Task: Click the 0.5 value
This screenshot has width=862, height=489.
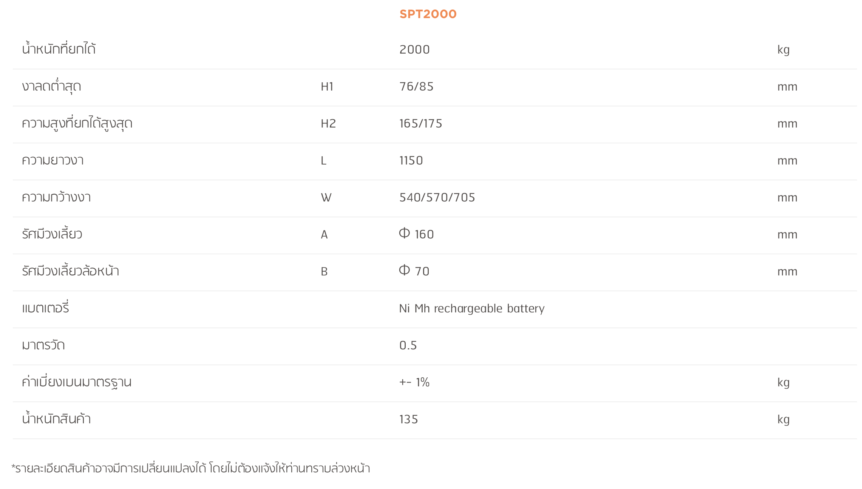Action: pos(408,346)
